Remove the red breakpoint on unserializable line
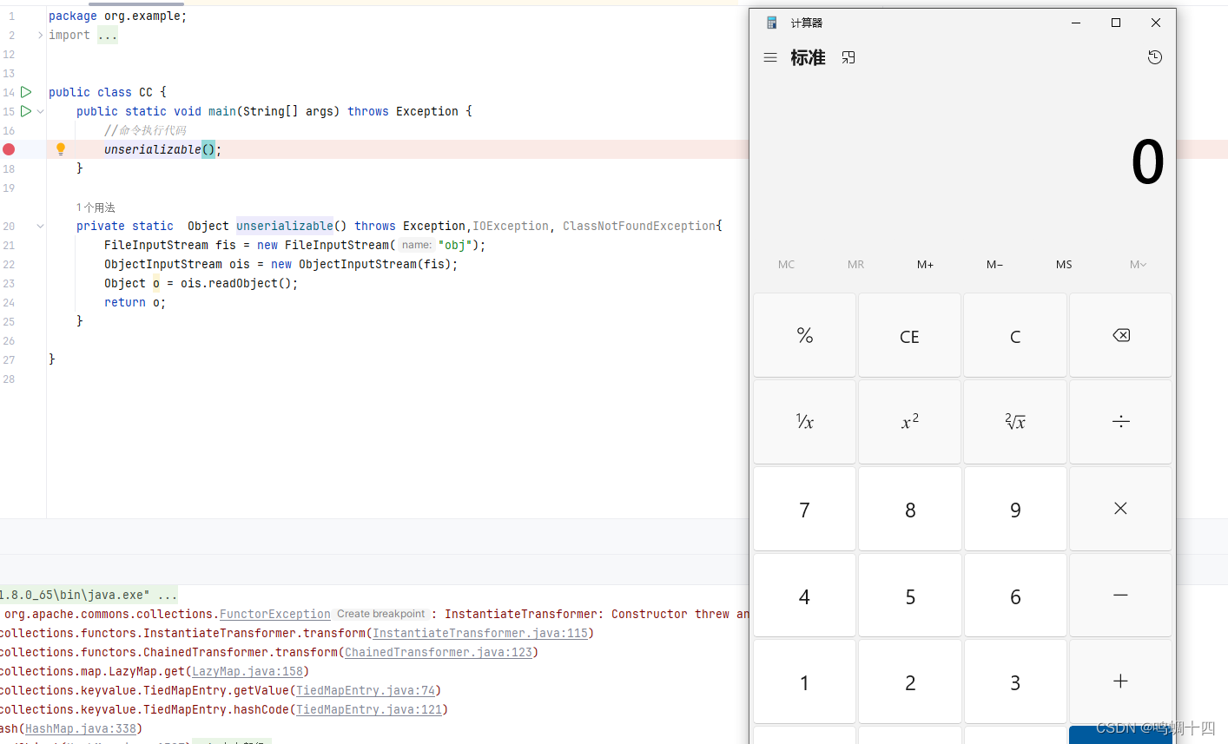This screenshot has height=744, width=1228. (9, 149)
